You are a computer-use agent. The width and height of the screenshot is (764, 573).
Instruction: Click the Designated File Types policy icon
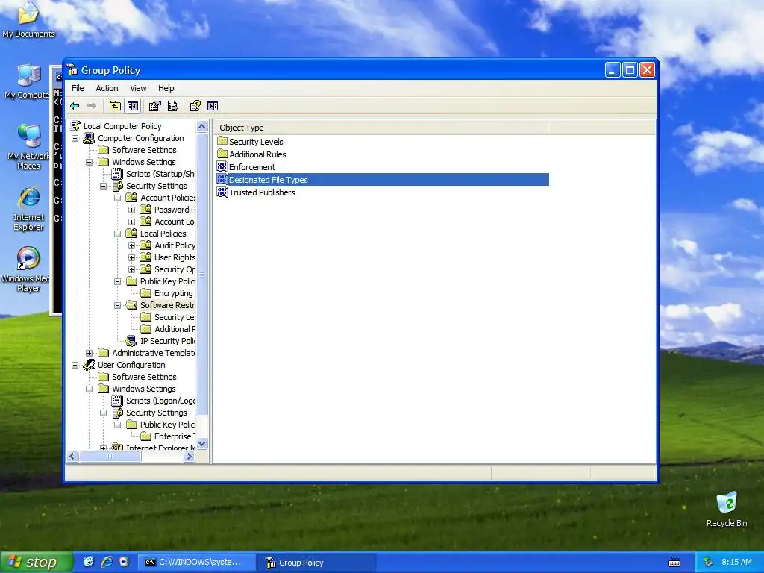222,179
